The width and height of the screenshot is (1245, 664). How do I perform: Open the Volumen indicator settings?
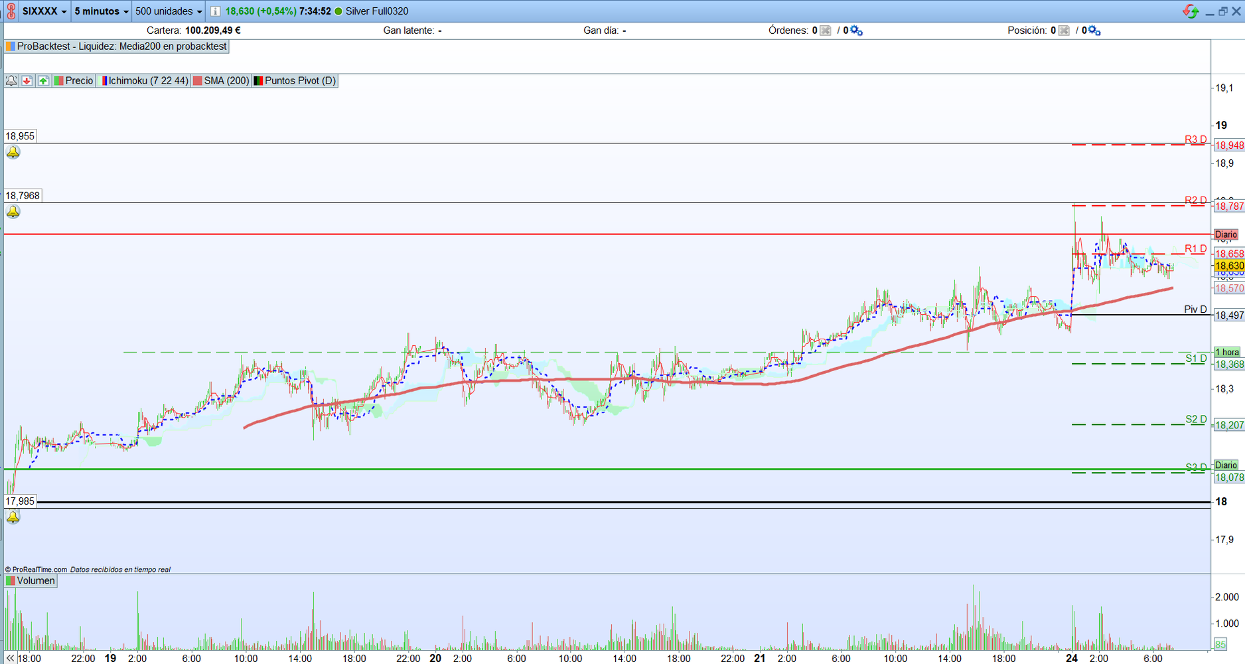(31, 581)
